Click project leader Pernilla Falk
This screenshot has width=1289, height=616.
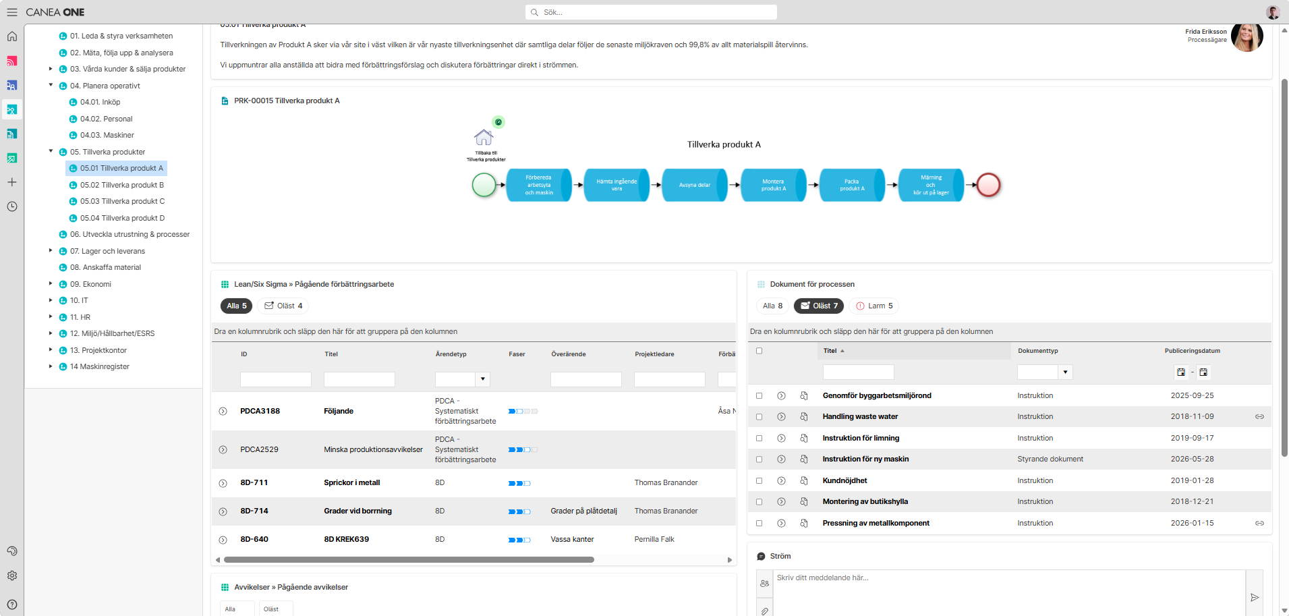click(x=654, y=540)
